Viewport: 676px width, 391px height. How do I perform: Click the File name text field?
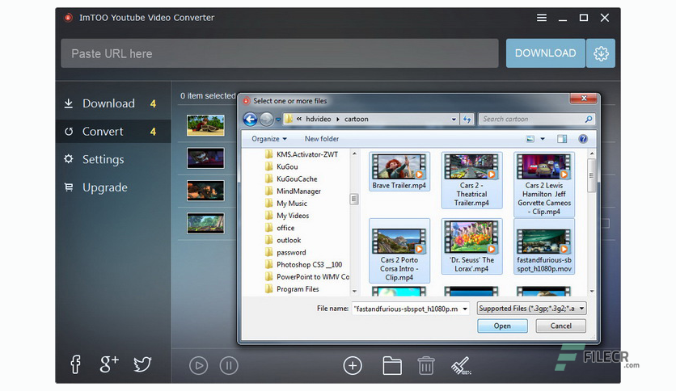pos(406,309)
